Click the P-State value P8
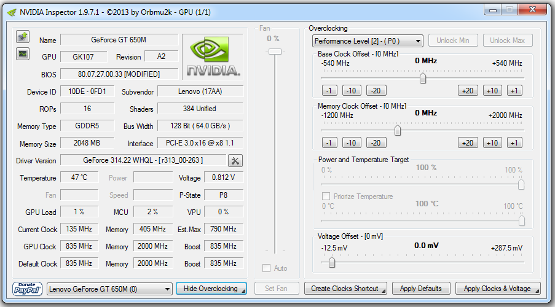 pyautogui.click(x=224, y=195)
